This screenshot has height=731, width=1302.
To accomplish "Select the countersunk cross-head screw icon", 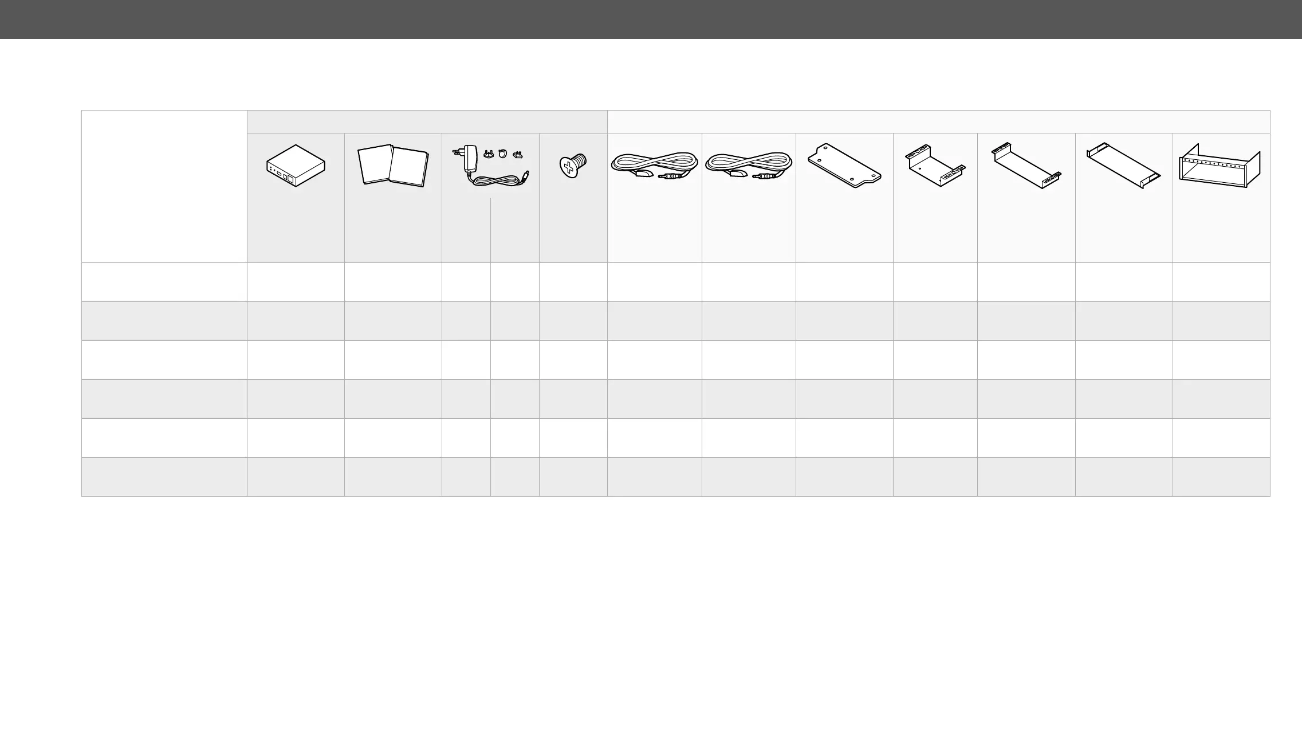I will point(573,164).
